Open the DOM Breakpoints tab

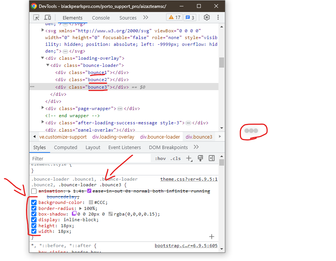(x=168, y=147)
